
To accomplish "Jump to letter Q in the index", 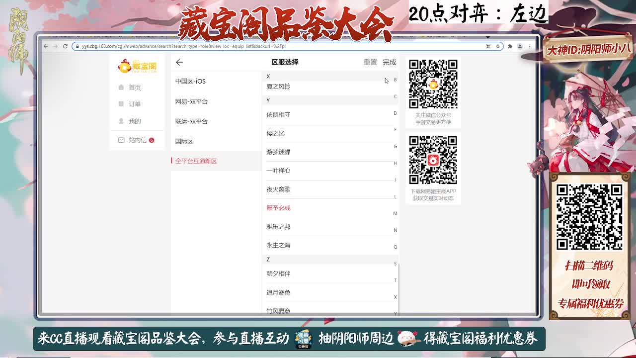I will point(396,247).
